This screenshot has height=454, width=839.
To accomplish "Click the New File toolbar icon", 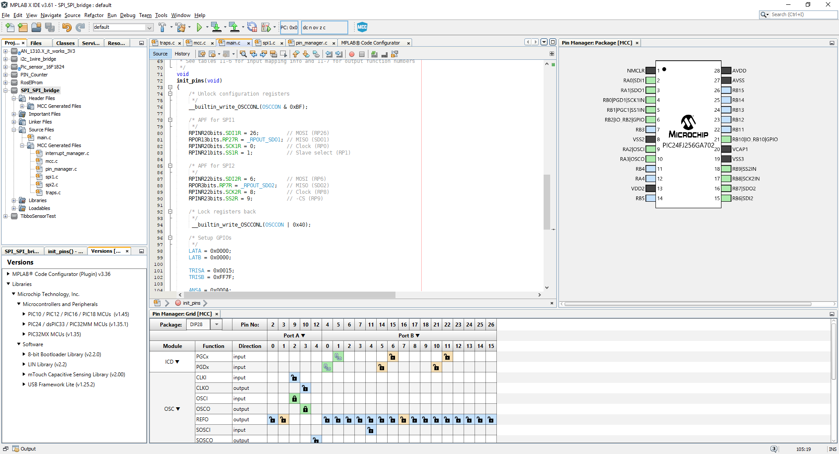I will pyautogui.click(x=10, y=28).
